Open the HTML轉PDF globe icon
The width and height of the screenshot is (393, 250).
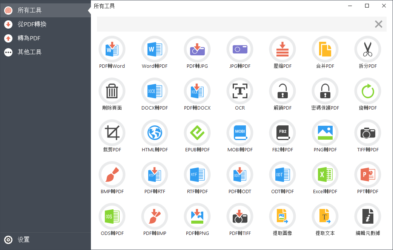pyautogui.click(x=155, y=133)
